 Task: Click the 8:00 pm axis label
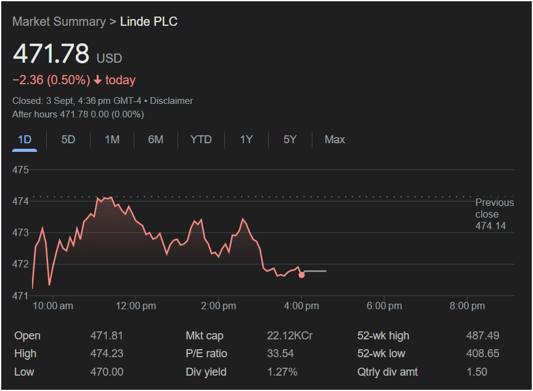tap(467, 306)
